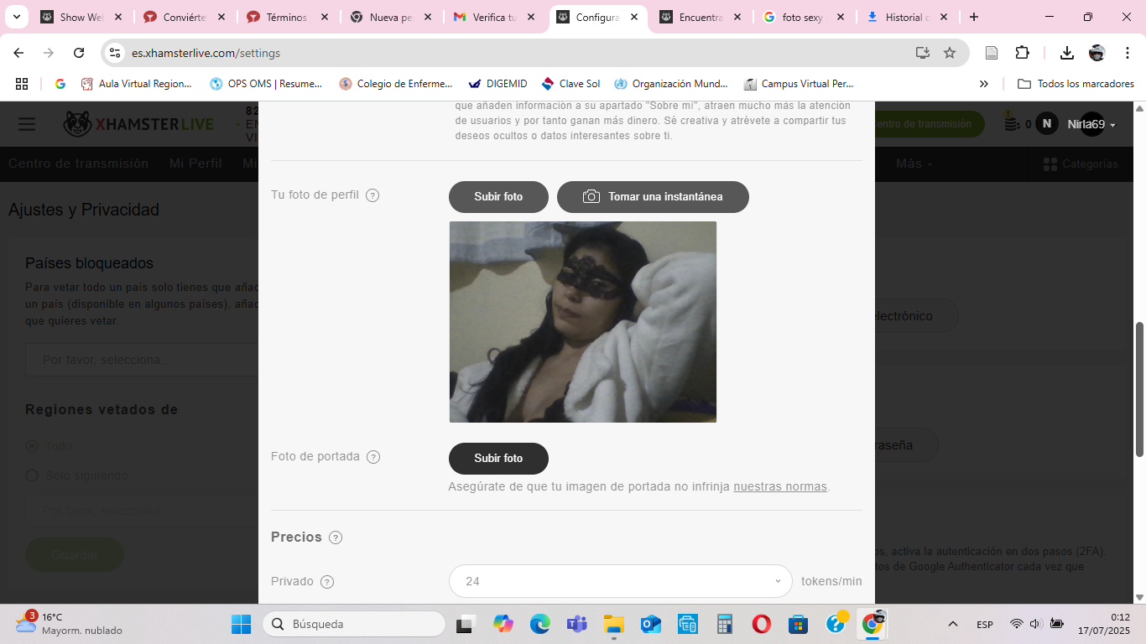
Task: Click the help icon beside Precios
Action: 336,538
